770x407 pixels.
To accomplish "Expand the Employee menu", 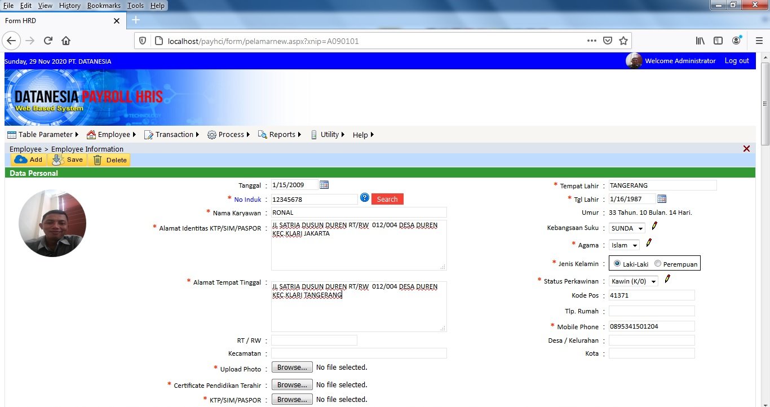I will pos(112,135).
